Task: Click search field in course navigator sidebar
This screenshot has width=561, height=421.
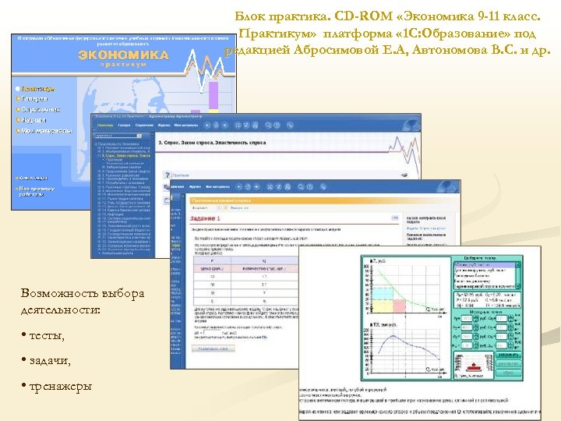Action: click(x=115, y=136)
